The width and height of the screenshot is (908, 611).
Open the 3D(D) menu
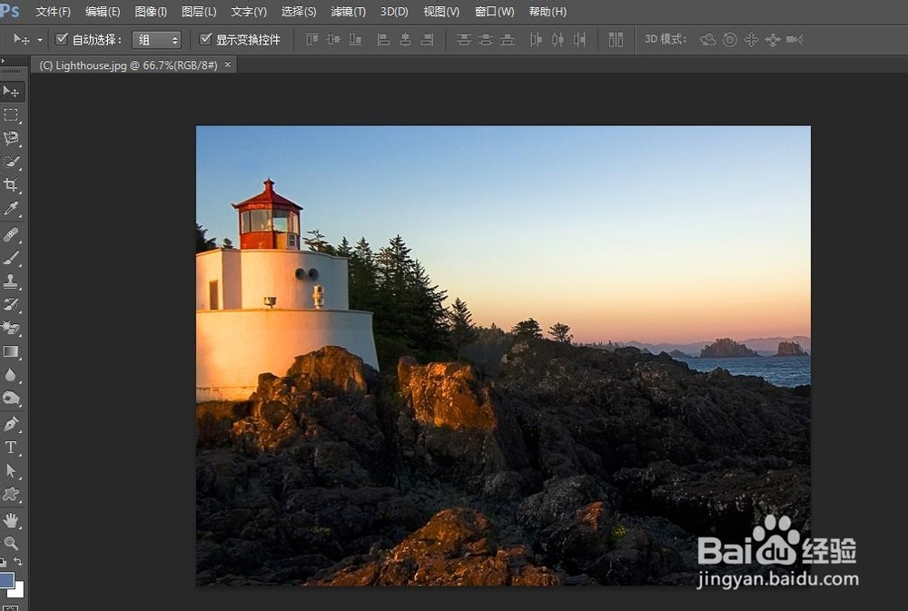(394, 12)
